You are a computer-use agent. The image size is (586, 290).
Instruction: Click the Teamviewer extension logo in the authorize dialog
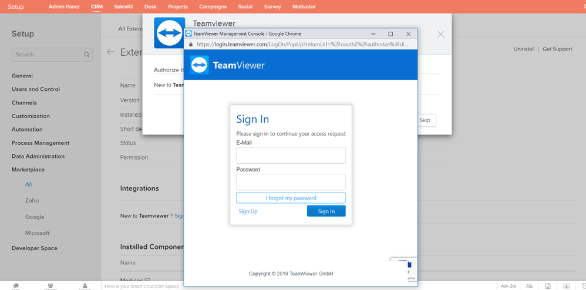[x=169, y=33]
